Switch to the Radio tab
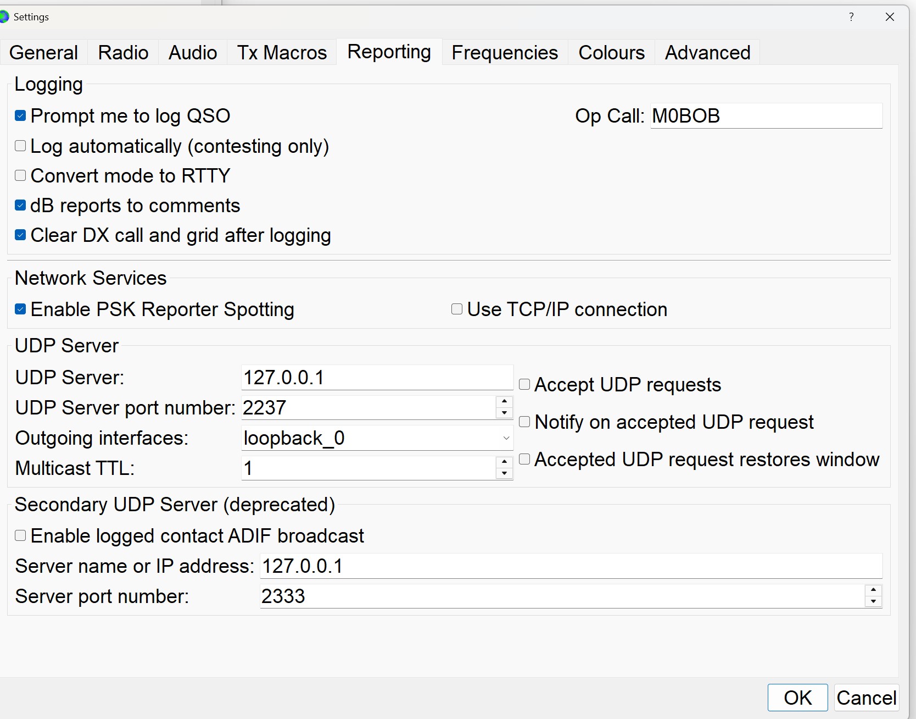The height and width of the screenshot is (719, 916). pyautogui.click(x=123, y=53)
